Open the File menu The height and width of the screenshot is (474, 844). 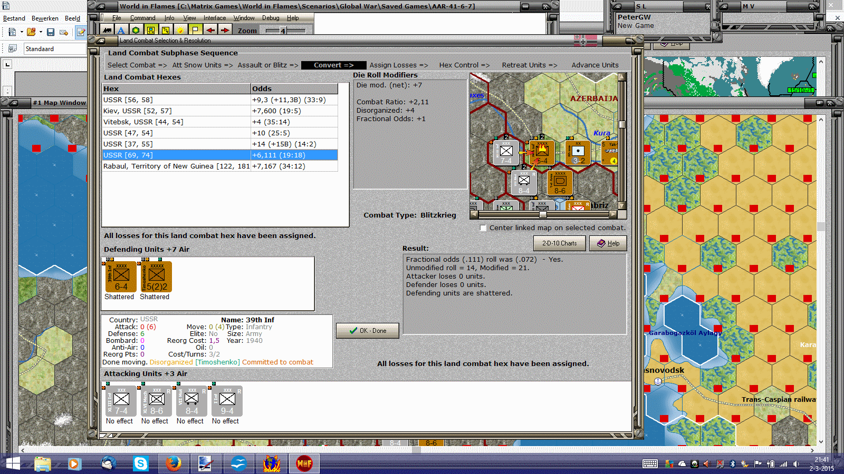click(x=117, y=18)
